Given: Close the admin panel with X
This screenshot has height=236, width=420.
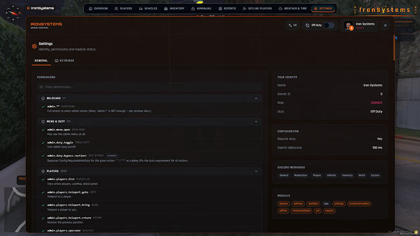Looking at the screenshot, I should 385,26.
